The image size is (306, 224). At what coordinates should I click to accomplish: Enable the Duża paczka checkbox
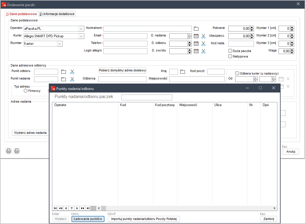click(x=230, y=51)
